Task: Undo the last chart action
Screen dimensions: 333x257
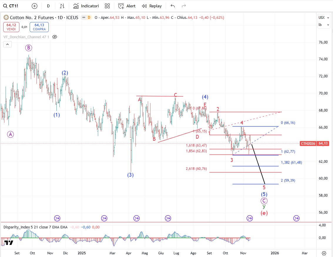Action: click(173, 6)
